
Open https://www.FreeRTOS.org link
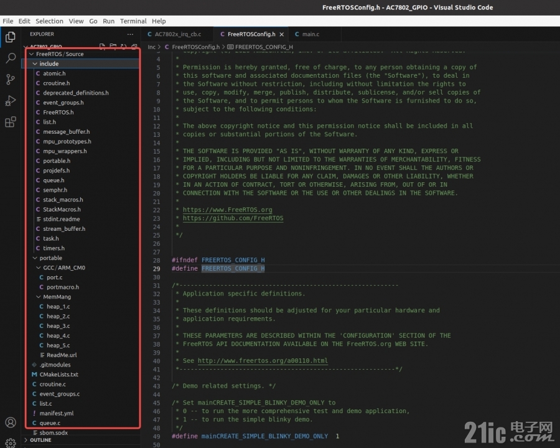click(x=228, y=210)
